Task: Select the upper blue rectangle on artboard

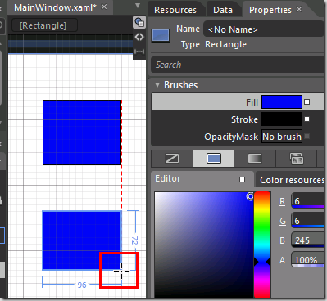Action: click(x=82, y=133)
